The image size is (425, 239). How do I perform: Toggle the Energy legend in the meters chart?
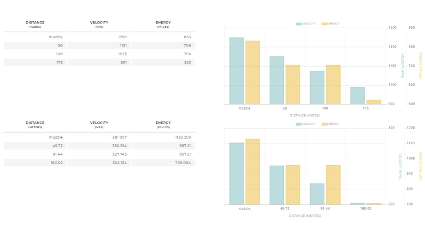pos(330,124)
